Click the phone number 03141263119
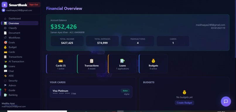This screenshot has width=236, height=112. (x=218, y=28)
